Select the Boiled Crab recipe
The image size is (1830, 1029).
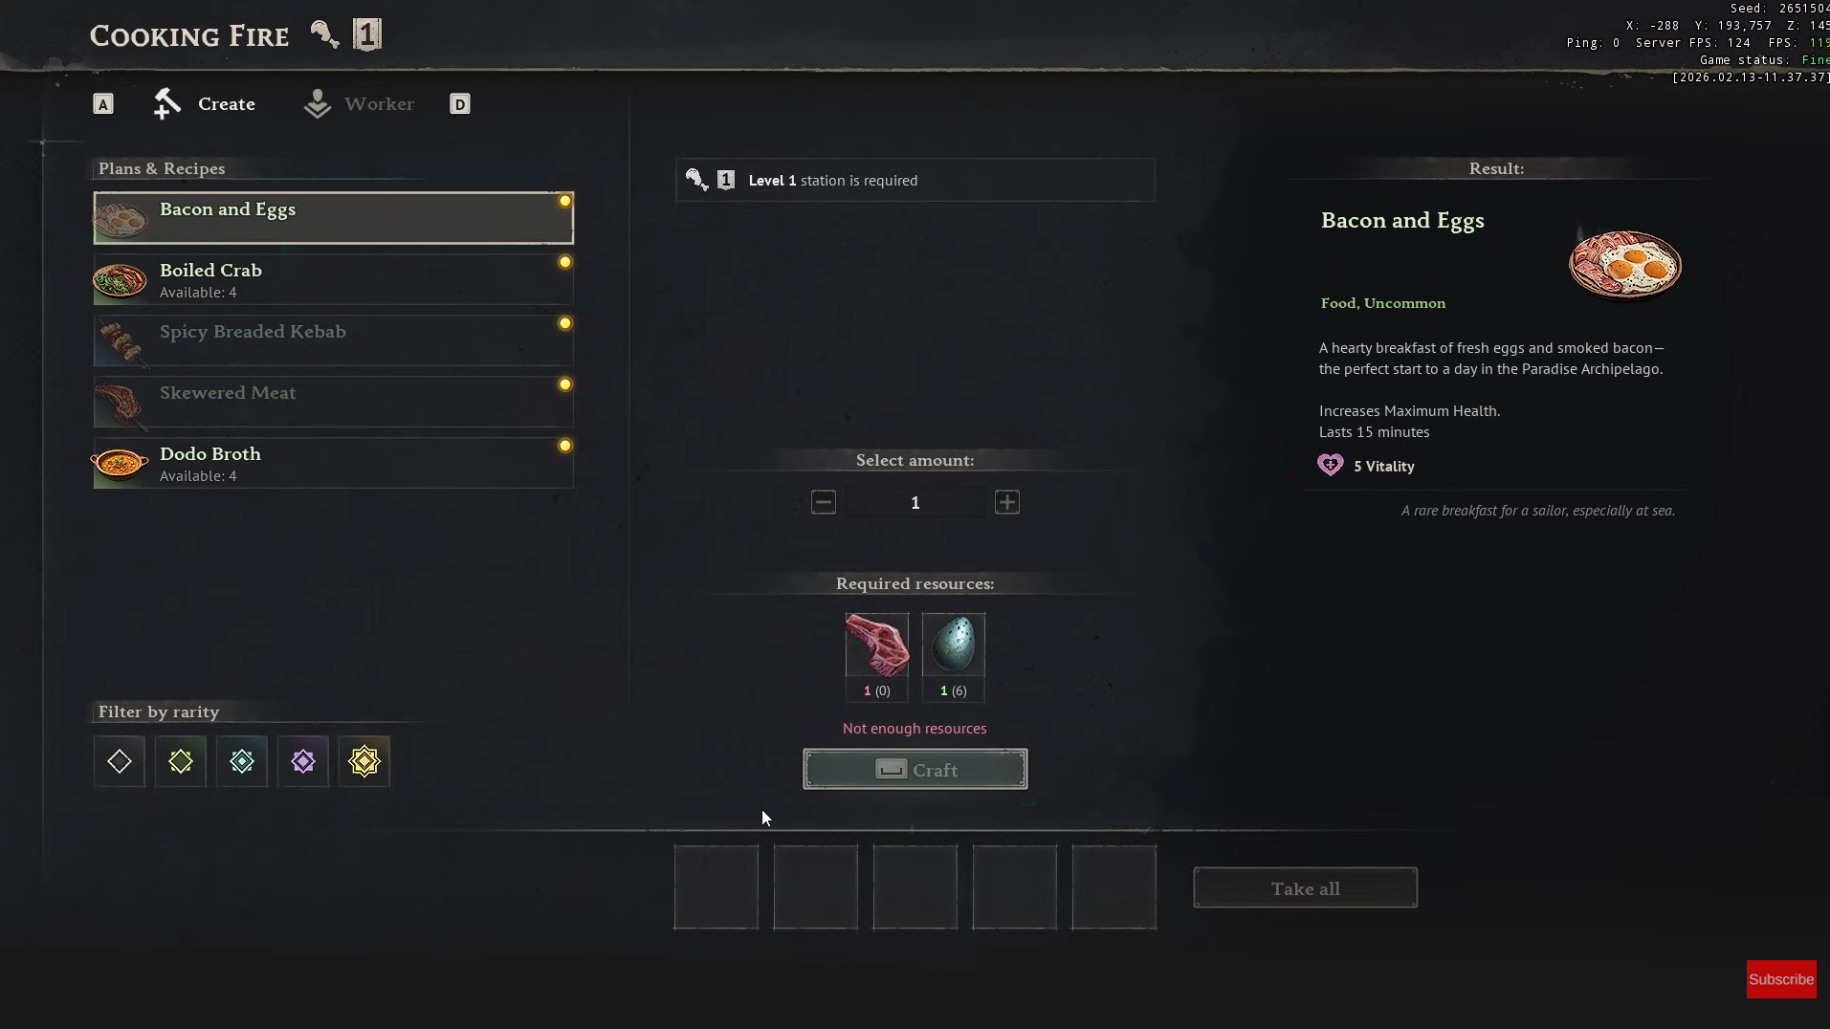tap(333, 279)
